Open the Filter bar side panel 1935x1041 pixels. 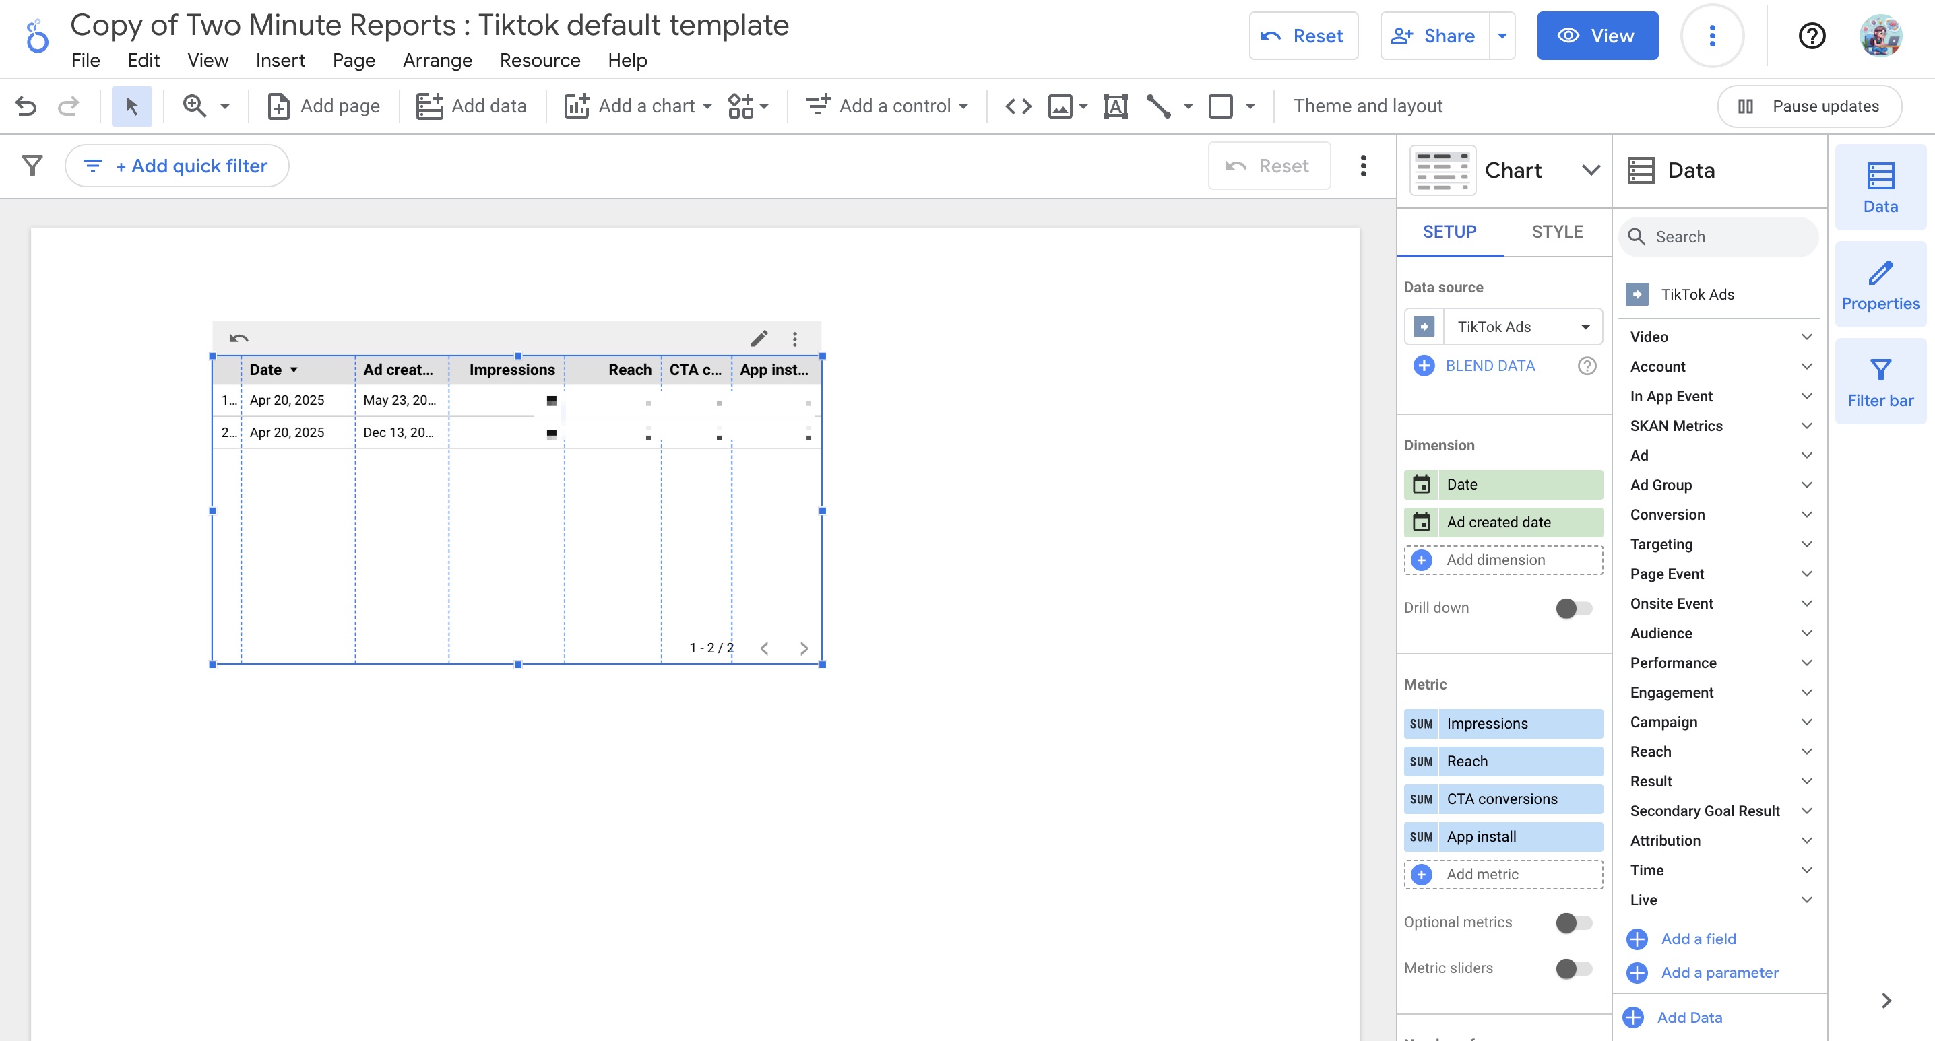[1880, 382]
